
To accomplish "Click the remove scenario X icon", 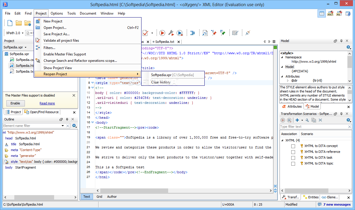I will pyautogui.click(x=320, y=120).
